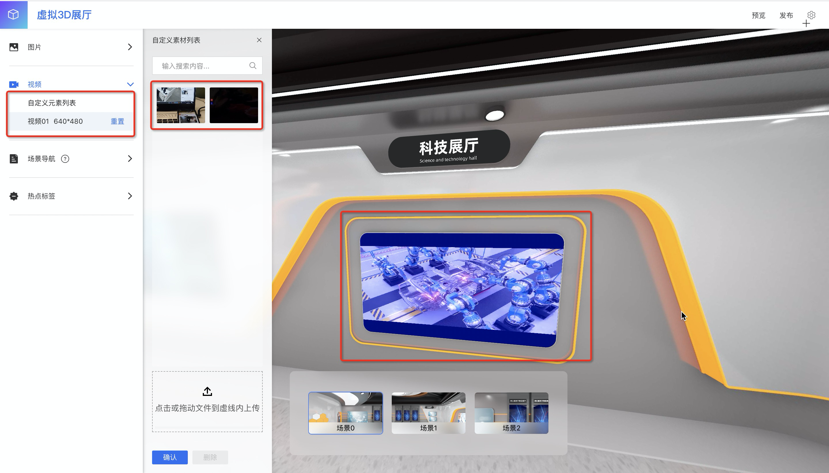Collapse the 视频 section chevron
Image resolution: width=829 pixels, height=473 pixels.
(x=130, y=85)
